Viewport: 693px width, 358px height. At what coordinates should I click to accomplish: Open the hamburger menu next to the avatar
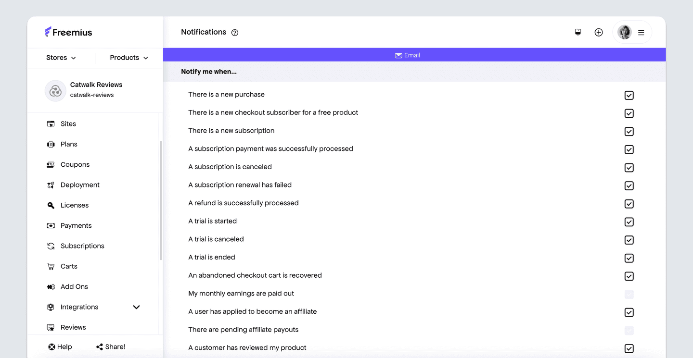tap(641, 32)
